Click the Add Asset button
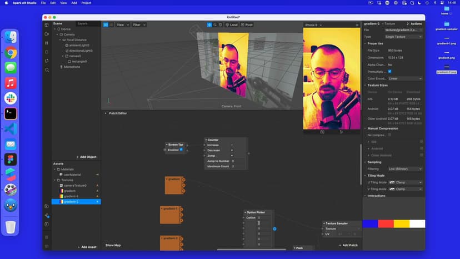Image resolution: width=460 pixels, height=259 pixels. [x=87, y=247]
